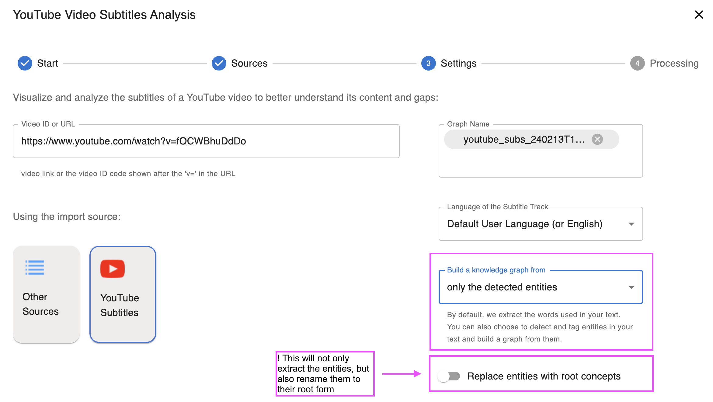Toggle Replace entities with root concepts switch

tap(449, 376)
